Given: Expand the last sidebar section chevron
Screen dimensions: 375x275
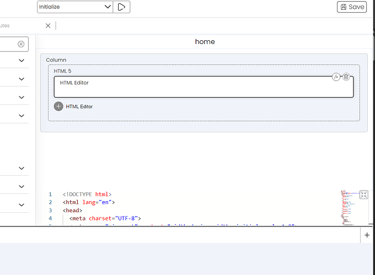Looking at the screenshot, I should tap(22, 205).
